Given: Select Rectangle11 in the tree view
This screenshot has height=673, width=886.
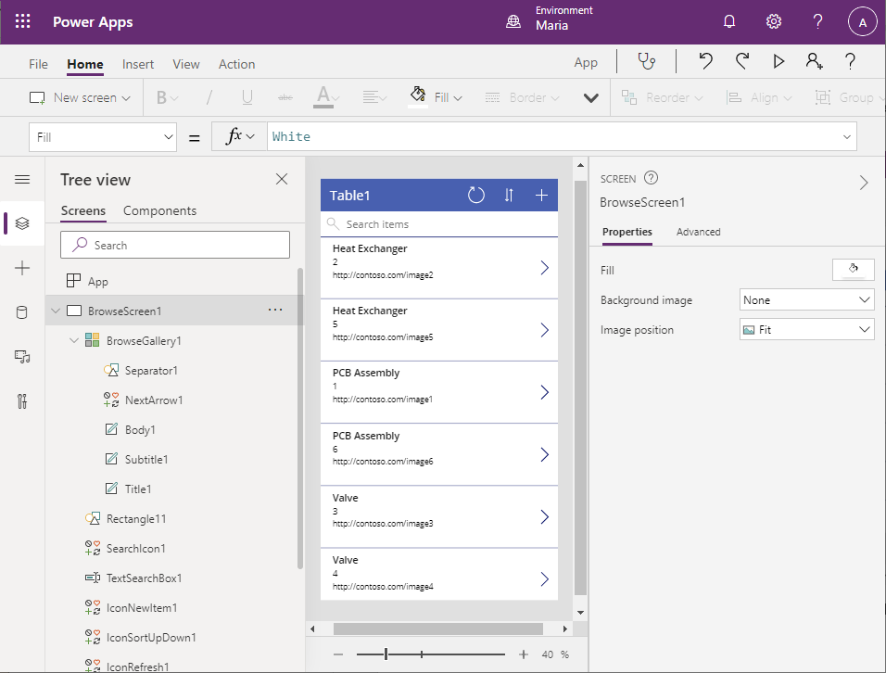Looking at the screenshot, I should tap(136, 519).
